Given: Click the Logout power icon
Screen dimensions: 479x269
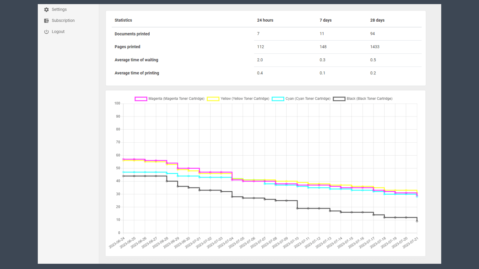Looking at the screenshot, I should coord(46,32).
